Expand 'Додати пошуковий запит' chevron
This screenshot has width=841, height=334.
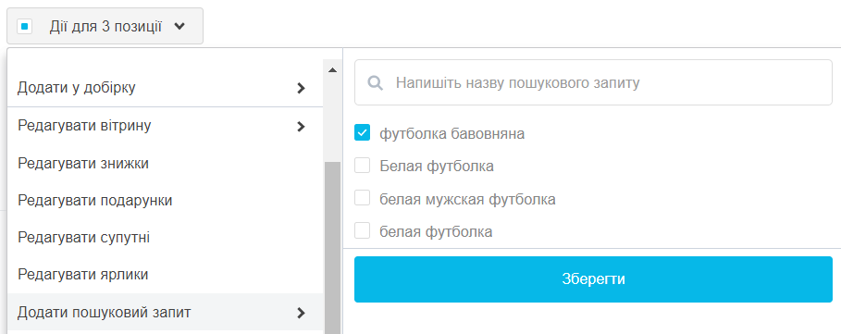coord(301,313)
